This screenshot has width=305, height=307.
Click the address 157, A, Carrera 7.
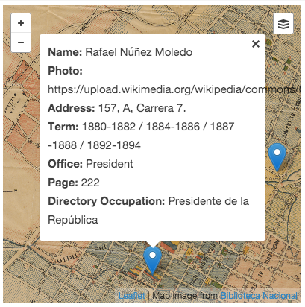(142, 108)
